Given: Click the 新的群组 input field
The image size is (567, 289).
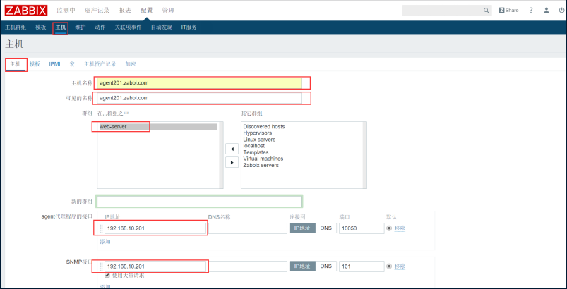Looking at the screenshot, I should (199, 202).
